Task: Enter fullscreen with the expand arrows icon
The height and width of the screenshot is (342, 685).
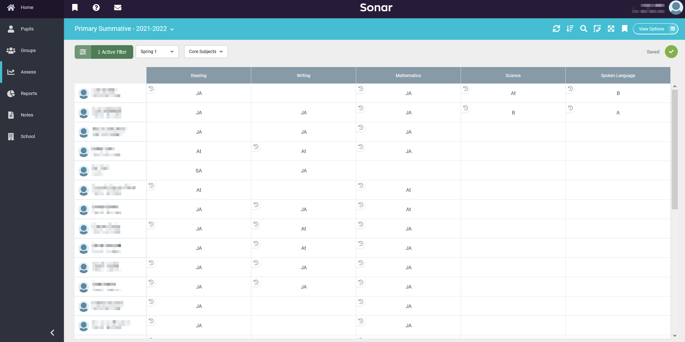Action: [611, 29]
